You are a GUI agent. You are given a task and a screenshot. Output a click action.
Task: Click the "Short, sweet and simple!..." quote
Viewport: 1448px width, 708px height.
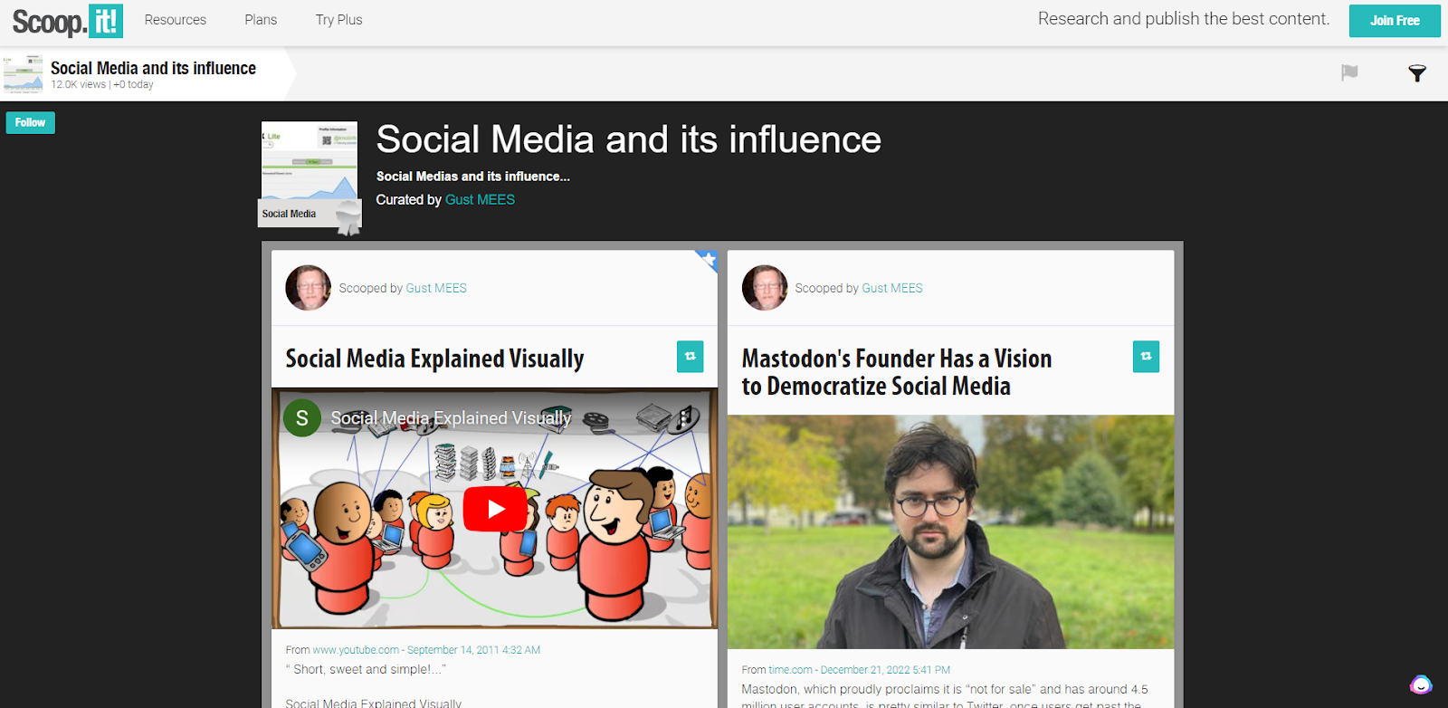[366, 670]
